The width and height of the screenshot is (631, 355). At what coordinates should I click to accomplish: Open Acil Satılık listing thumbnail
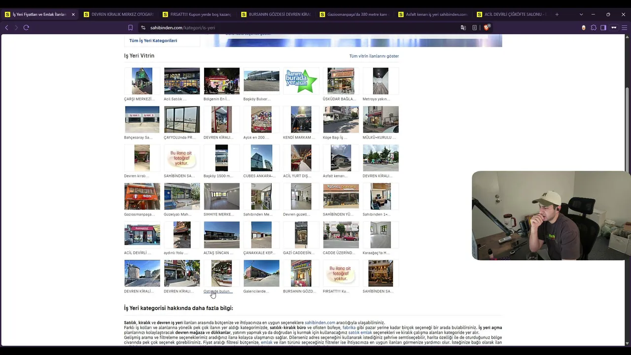coord(182,81)
